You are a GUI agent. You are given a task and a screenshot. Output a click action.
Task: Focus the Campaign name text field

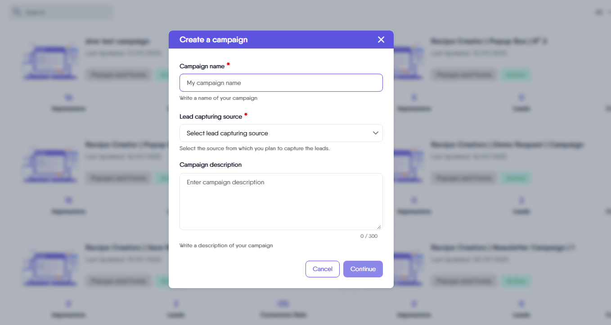point(281,83)
